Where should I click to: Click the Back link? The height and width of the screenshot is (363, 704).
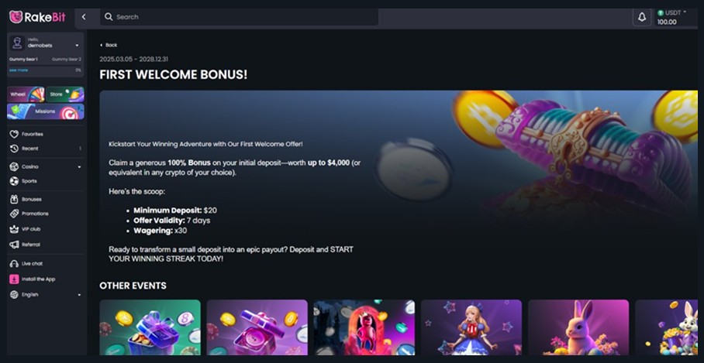pyautogui.click(x=109, y=45)
